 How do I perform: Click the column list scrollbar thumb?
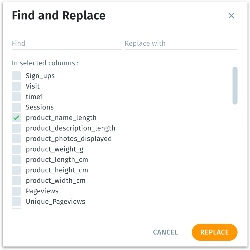pos(235,85)
